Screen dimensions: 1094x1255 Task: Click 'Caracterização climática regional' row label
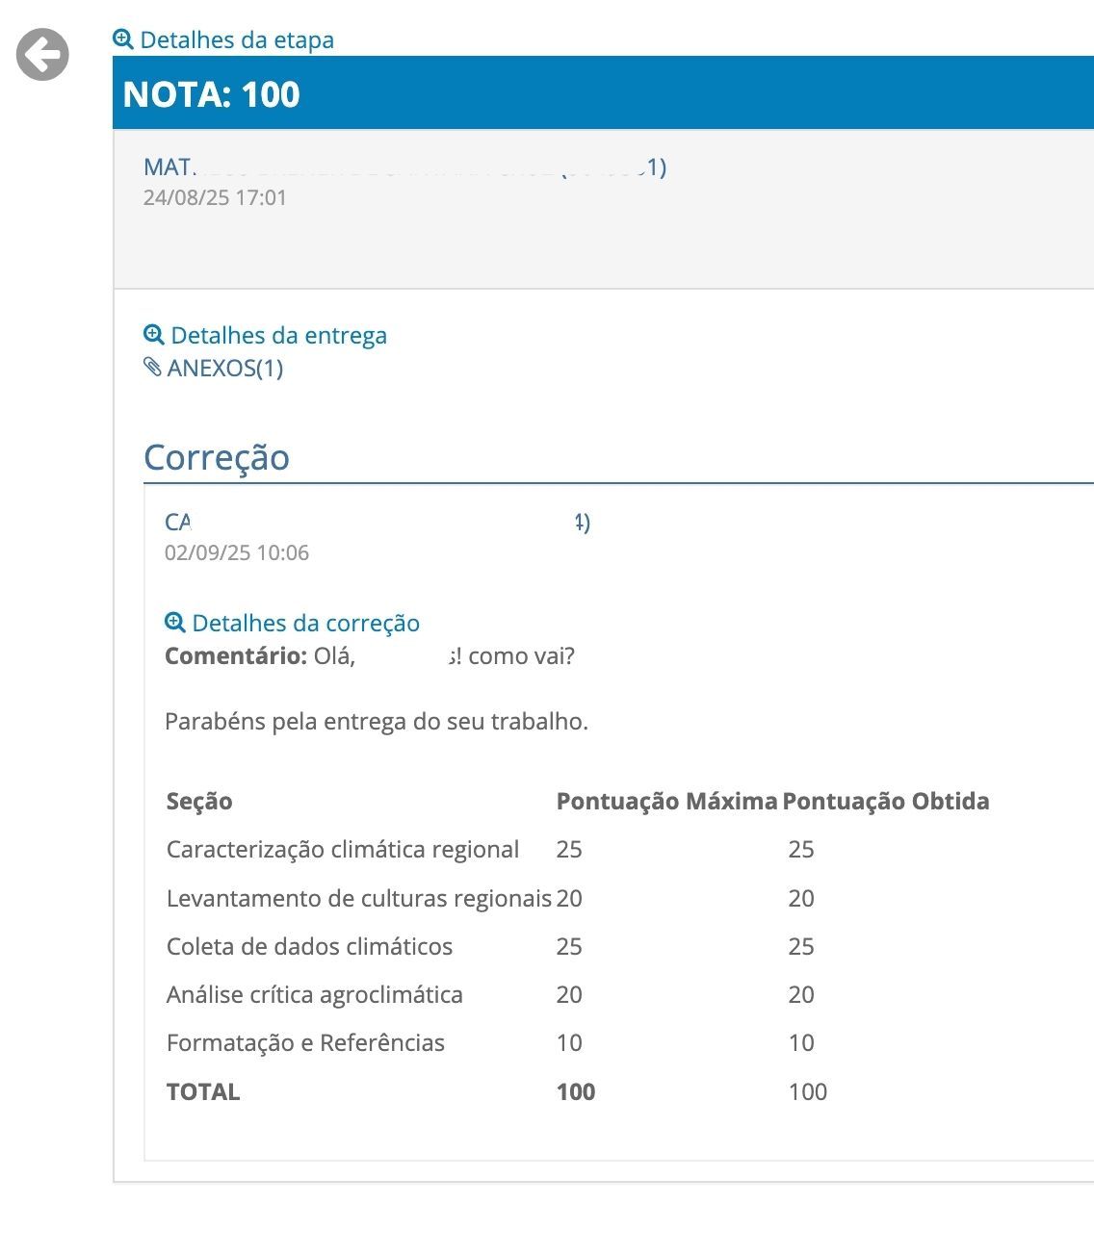(343, 850)
